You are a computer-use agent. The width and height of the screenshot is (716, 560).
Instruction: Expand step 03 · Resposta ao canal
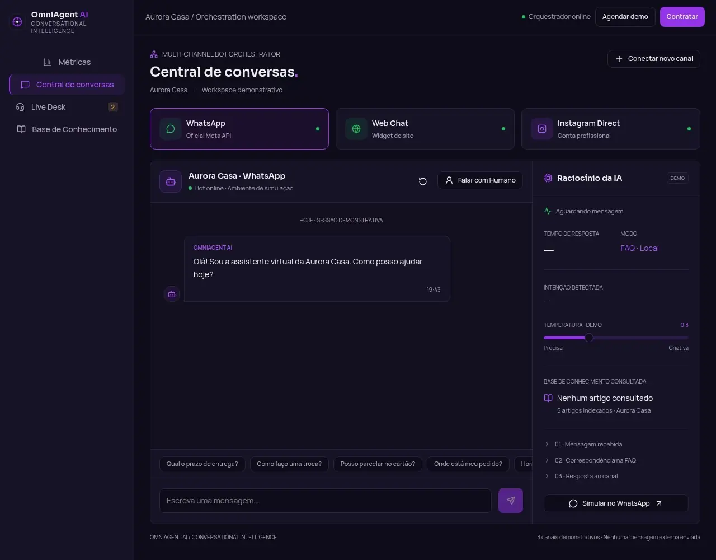tap(616, 476)
